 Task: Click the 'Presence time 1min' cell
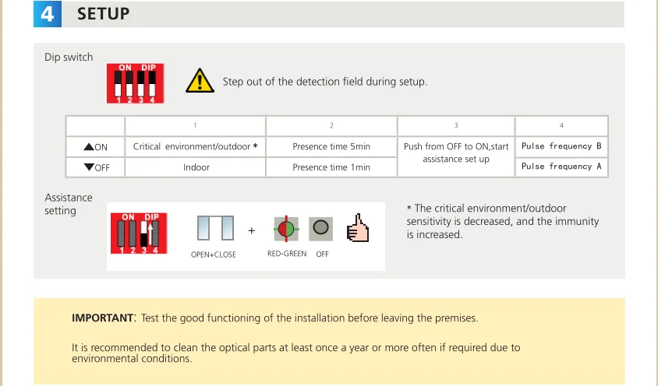click(331, 167)
